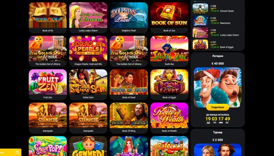Launch the Sushi Bar slot
The image size is (274, 156).
pos(169,51)
